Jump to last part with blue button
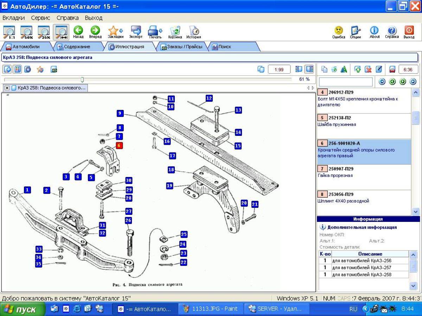422x316 pixels. tap(413, 81)
